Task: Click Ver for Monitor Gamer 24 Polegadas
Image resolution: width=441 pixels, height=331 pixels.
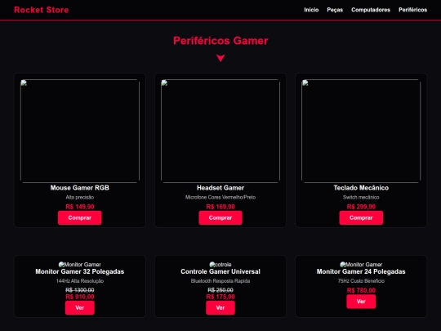Action: pos(361,302)
